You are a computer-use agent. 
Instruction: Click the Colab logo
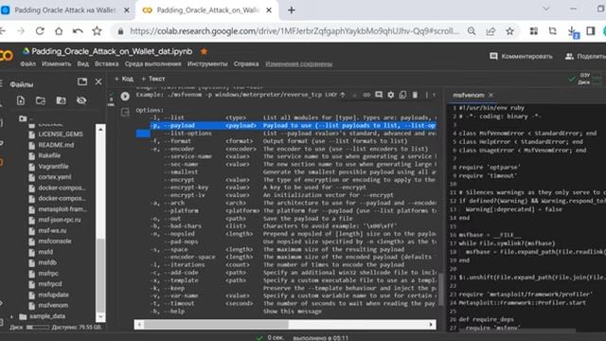tap(7, 55)
